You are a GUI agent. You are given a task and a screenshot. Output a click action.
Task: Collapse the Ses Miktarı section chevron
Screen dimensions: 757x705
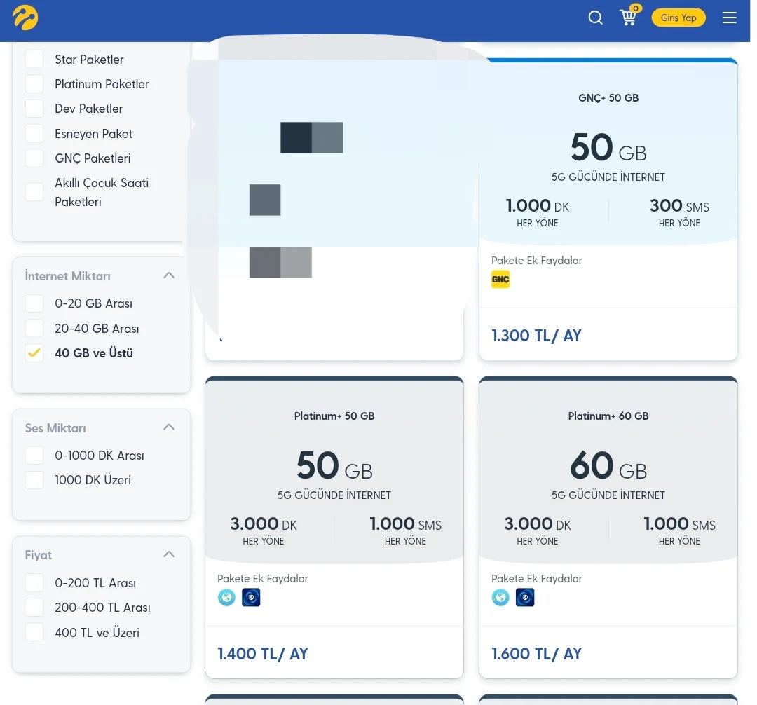(x=169, y=427)
